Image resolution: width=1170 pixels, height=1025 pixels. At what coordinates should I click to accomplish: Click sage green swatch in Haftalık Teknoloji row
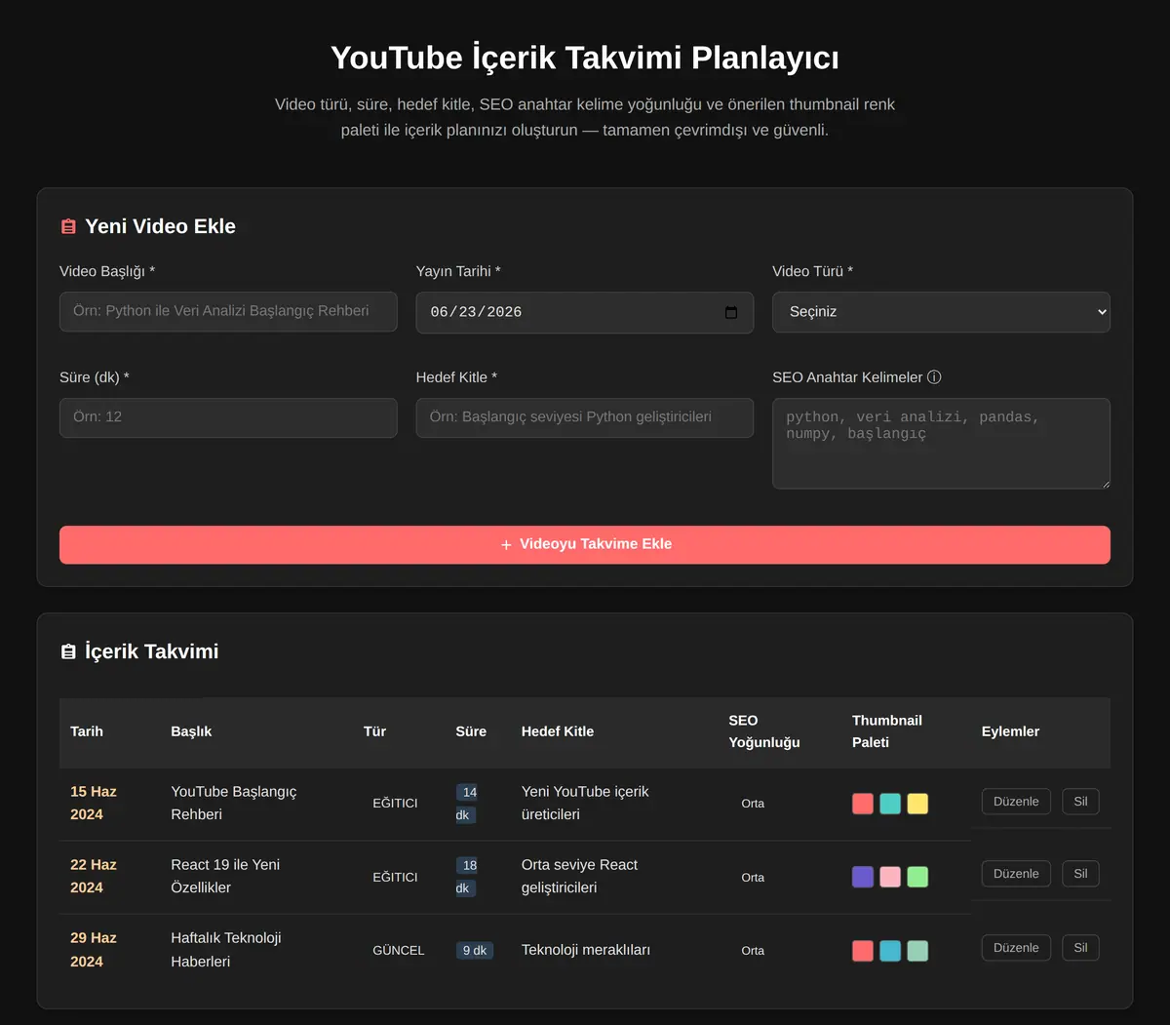pyautogui.click(x=917, y=951)
